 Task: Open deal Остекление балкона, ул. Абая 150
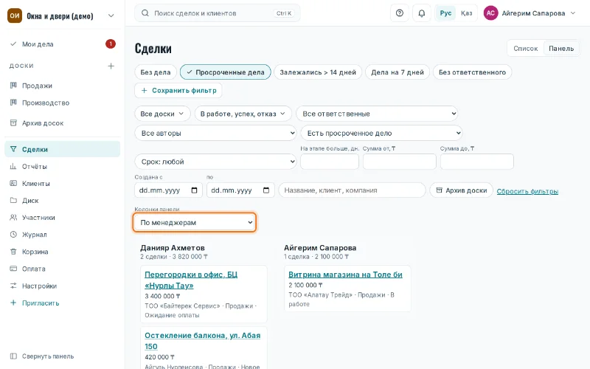tap(202, 341)
